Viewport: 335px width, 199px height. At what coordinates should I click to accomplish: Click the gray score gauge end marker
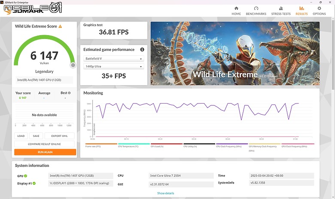click(x=73, y=65)
